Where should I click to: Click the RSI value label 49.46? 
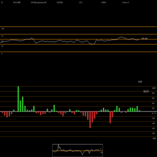tap(144, 39)
